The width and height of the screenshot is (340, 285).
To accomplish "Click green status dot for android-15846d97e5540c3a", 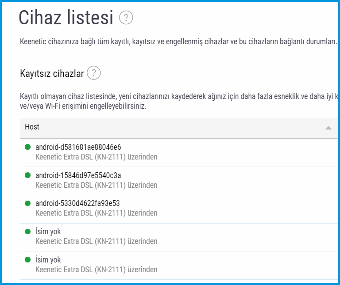I will pyautogui.click(x=28, y=175).
